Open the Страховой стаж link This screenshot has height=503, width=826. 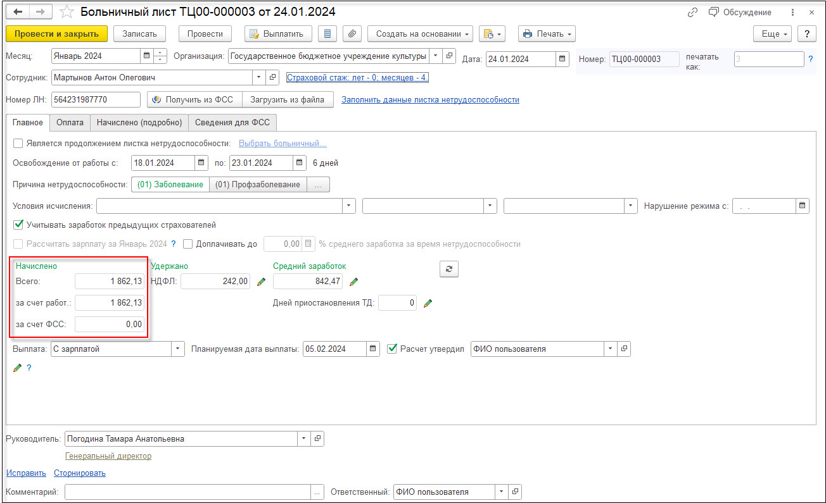(357, 77)
